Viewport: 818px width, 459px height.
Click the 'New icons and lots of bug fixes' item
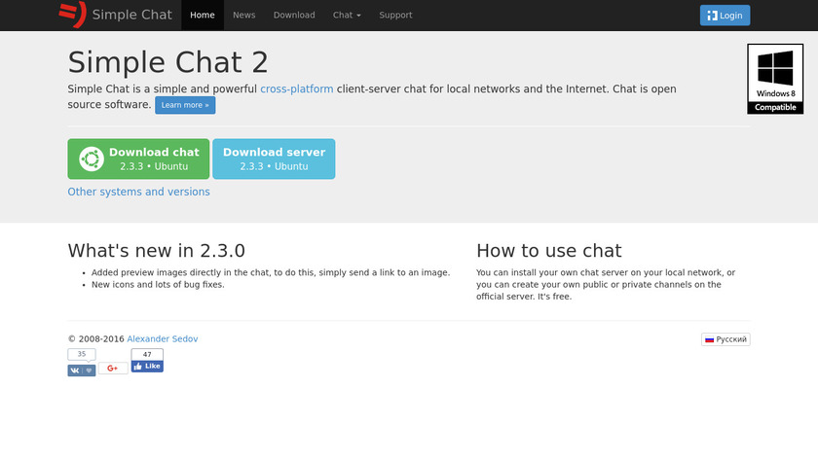158,285
